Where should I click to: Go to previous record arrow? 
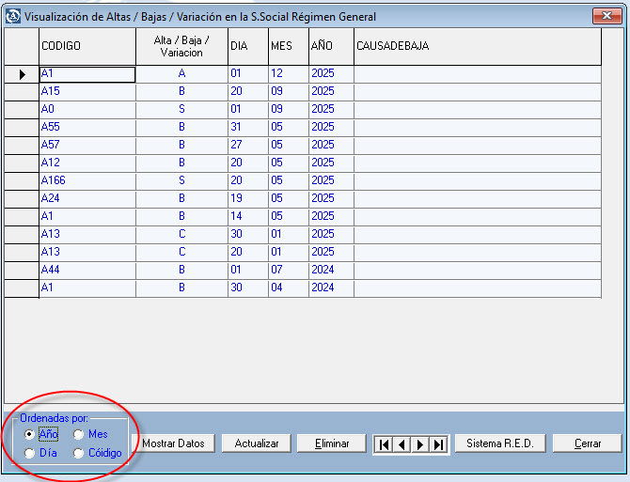pyautogui.click(x=402, y=444)
